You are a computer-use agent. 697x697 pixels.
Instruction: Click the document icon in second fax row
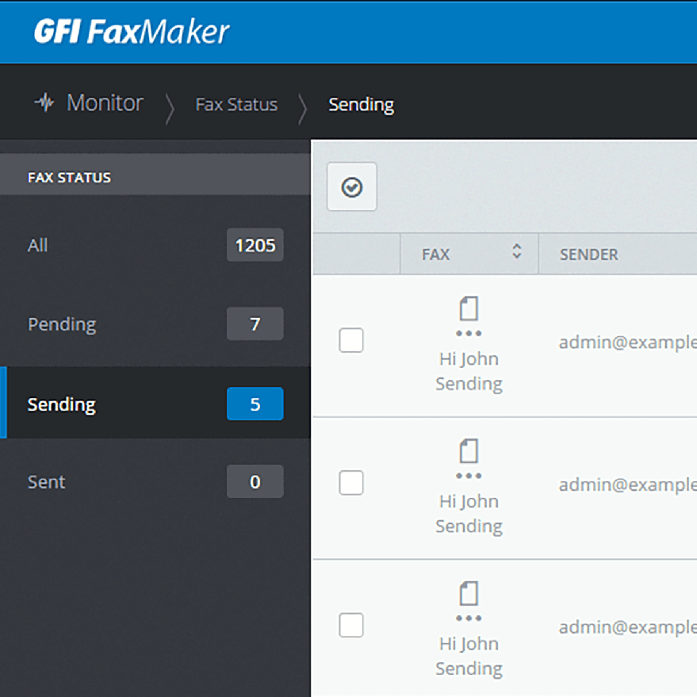coord(469,451)
